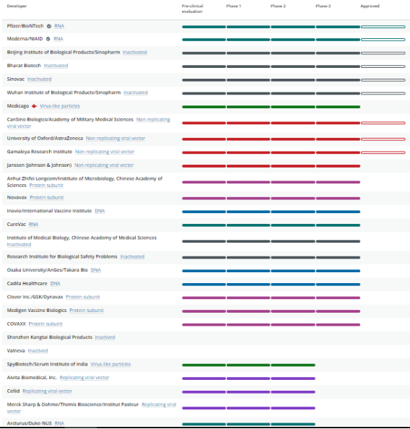Select the Valneva developer name
The width and height of the screenshot is (410, 429).
point(16,351)
